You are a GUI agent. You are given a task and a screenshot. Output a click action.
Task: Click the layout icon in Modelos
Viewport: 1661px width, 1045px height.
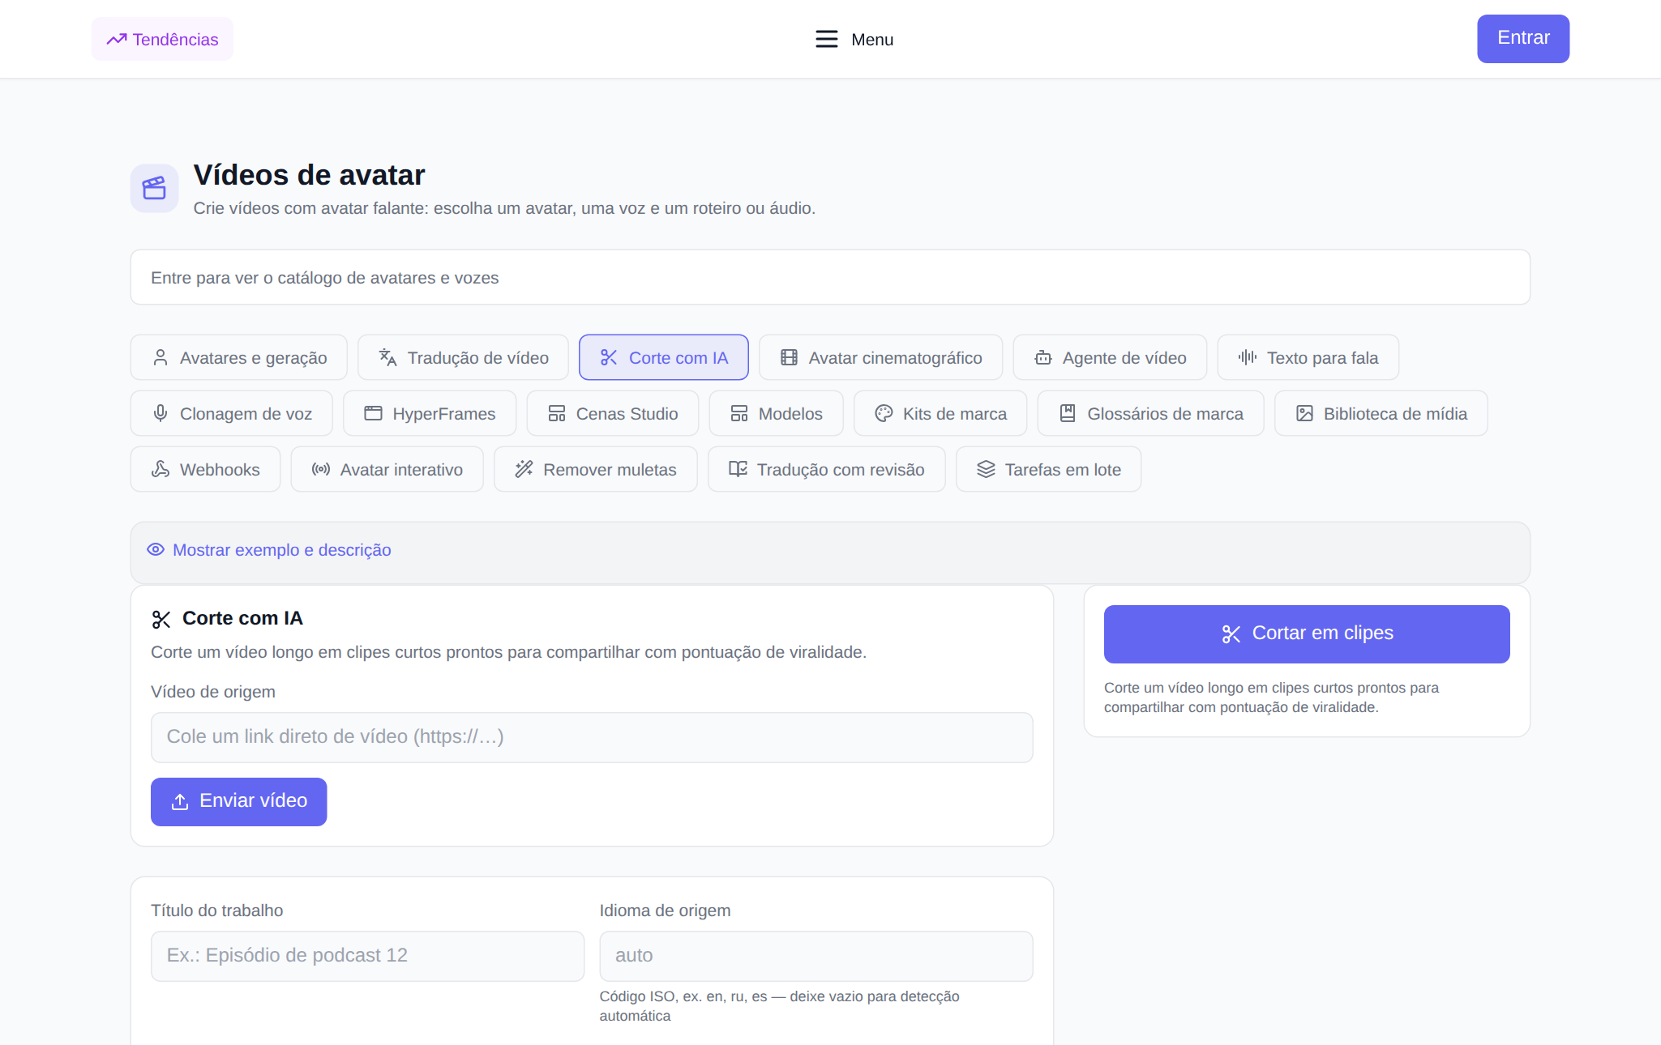tap(739, 413)
